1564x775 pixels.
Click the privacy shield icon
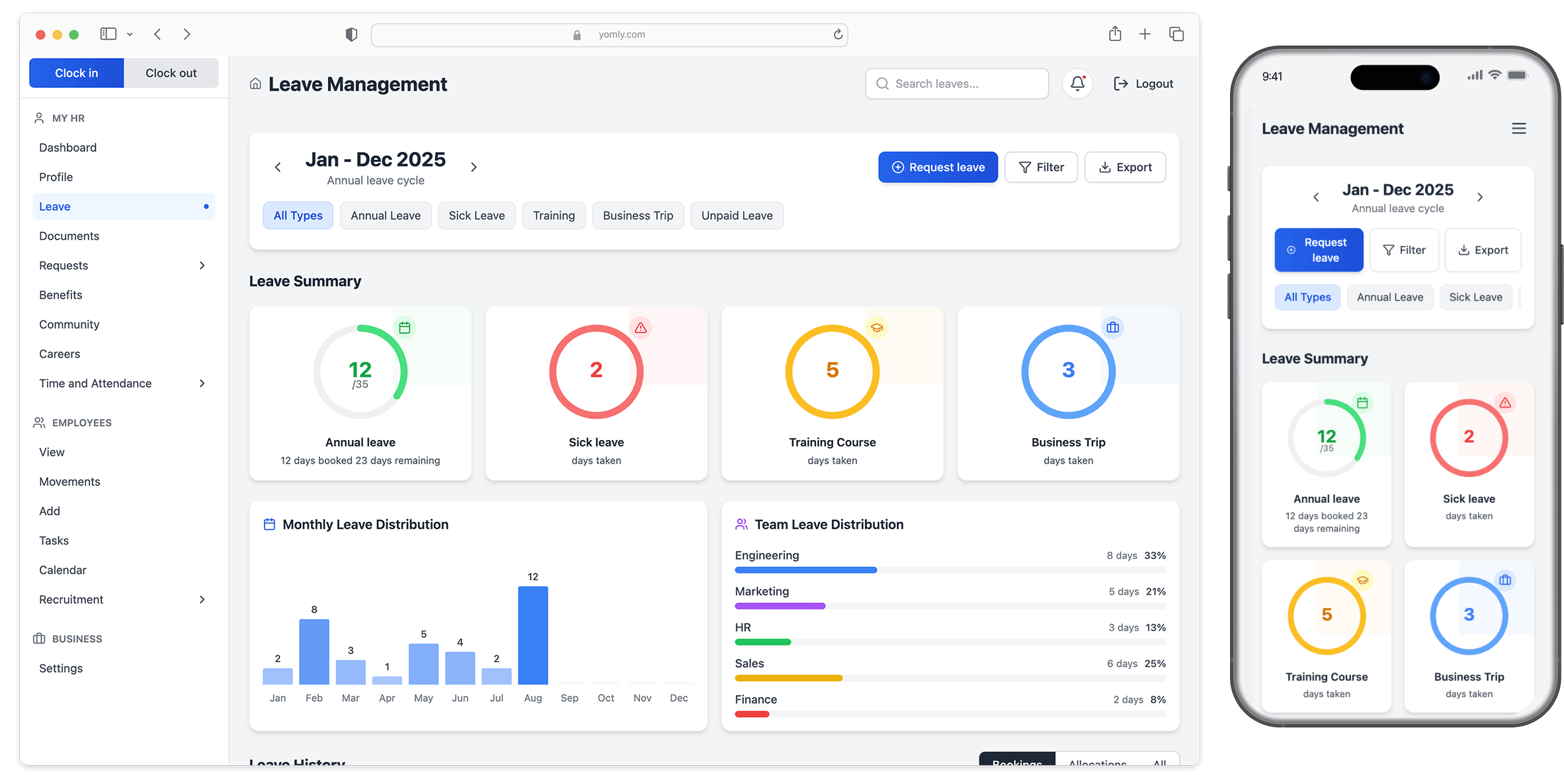[351, 34]
